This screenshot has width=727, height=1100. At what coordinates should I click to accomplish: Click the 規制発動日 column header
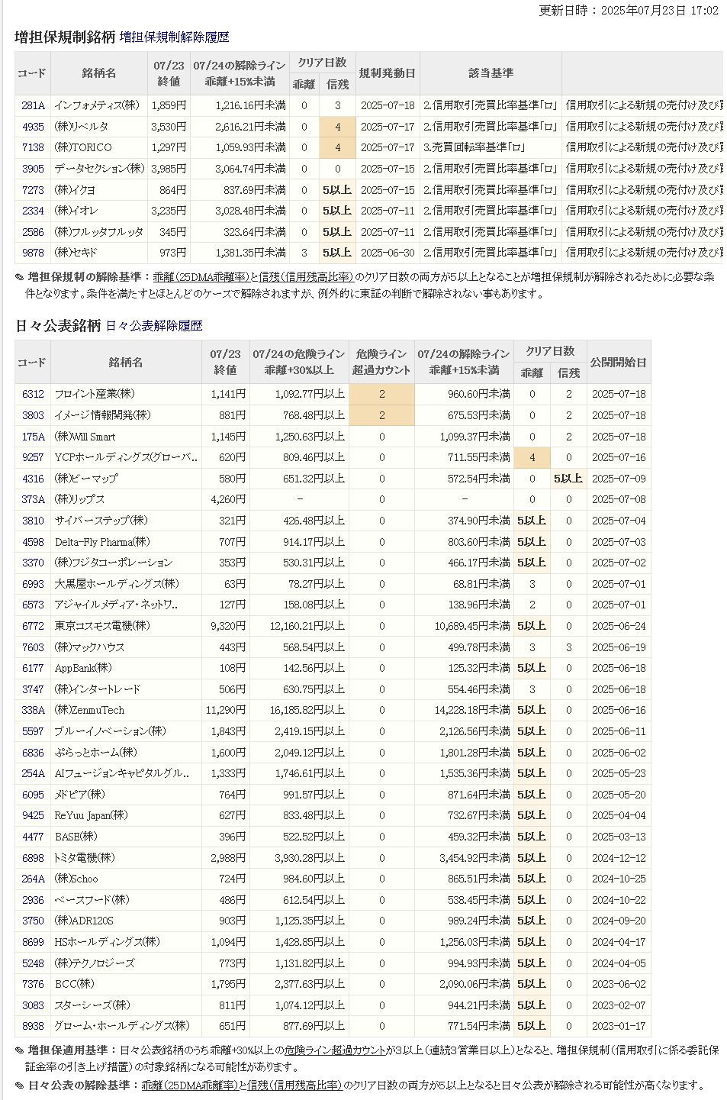point(387,73)
